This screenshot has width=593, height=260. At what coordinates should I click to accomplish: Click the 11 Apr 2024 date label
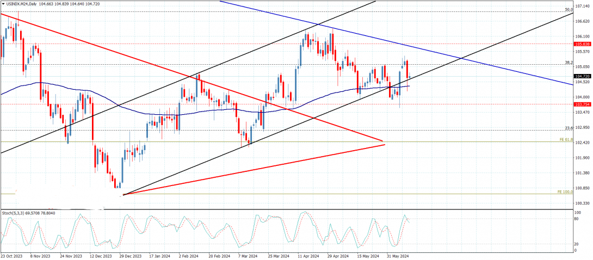pyautogui.click(x=309, y=256)
